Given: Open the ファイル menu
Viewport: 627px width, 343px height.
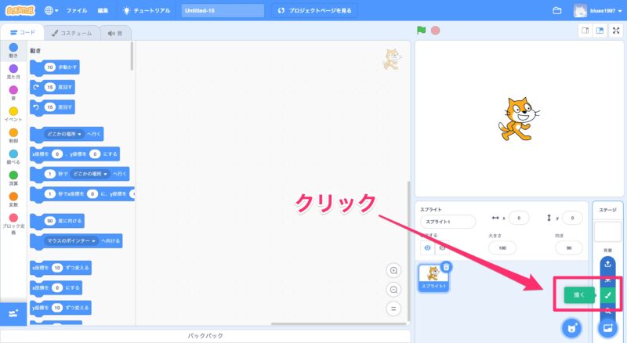Looking at the screenshot, I should point(77,11).
